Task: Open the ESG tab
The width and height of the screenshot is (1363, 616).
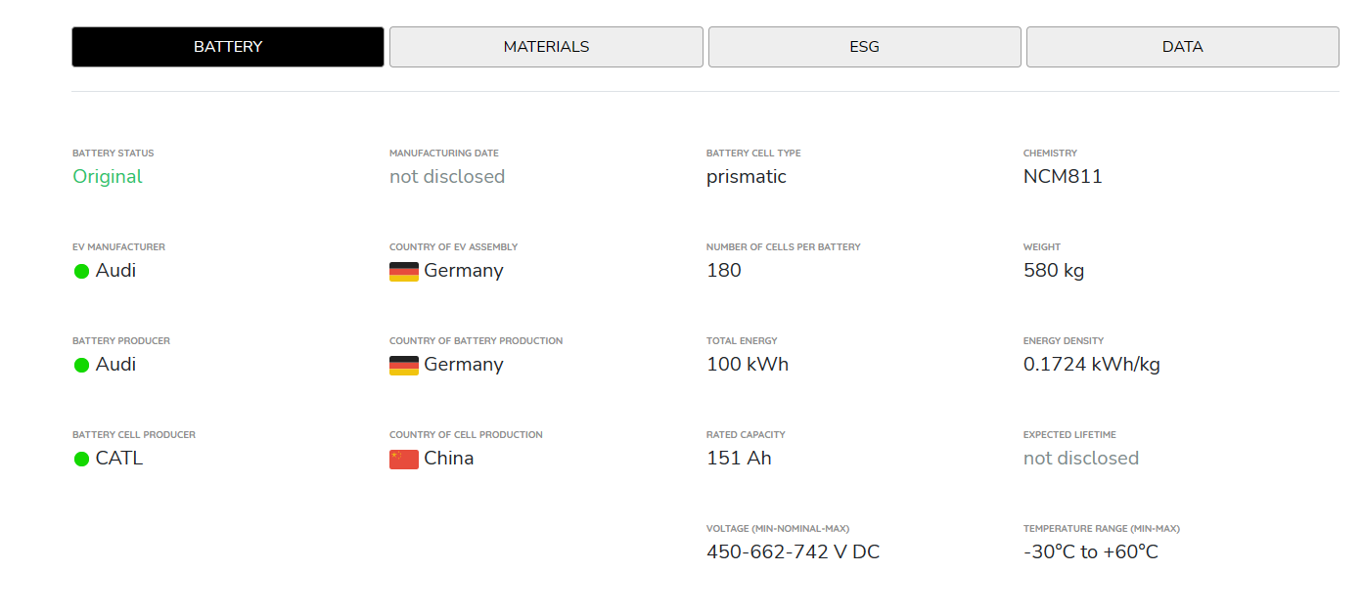Action: 864,47
